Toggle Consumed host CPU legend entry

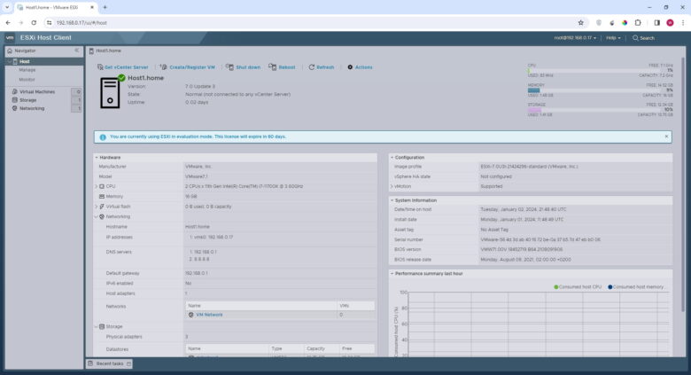578,287
